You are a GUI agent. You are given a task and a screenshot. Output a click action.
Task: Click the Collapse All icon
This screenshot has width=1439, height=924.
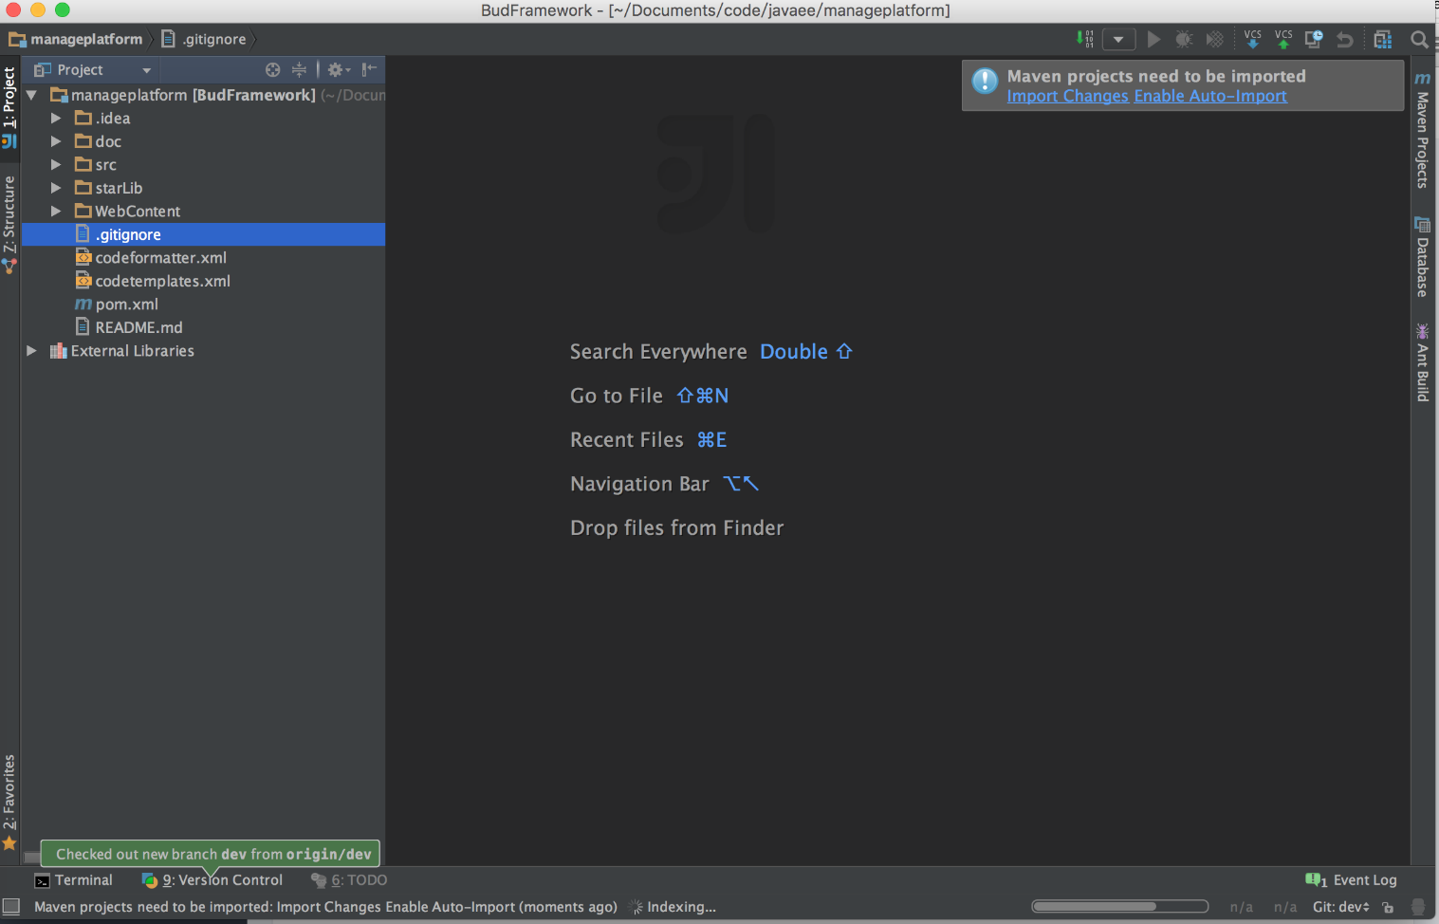[x=299, y=69]
